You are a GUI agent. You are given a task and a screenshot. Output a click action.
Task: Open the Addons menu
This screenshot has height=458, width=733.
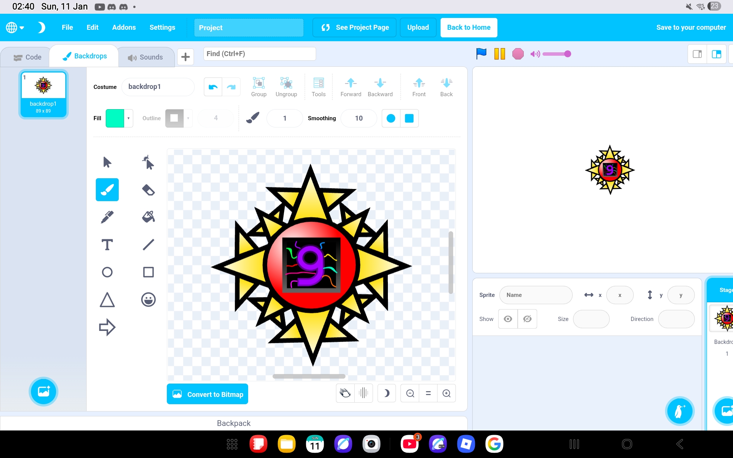coord(124,27)
